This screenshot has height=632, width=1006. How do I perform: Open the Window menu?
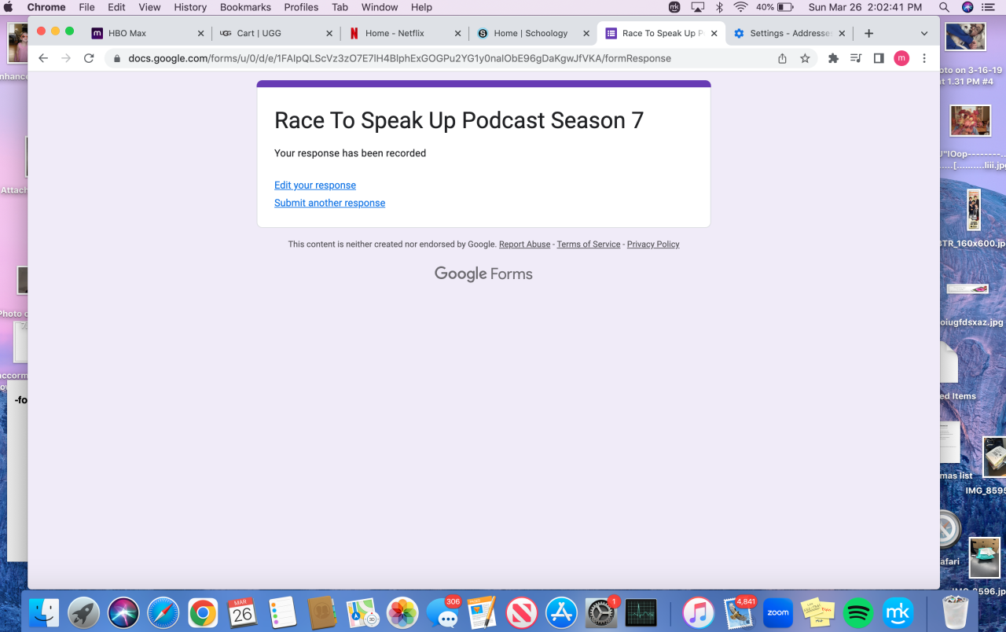(380, 7)
